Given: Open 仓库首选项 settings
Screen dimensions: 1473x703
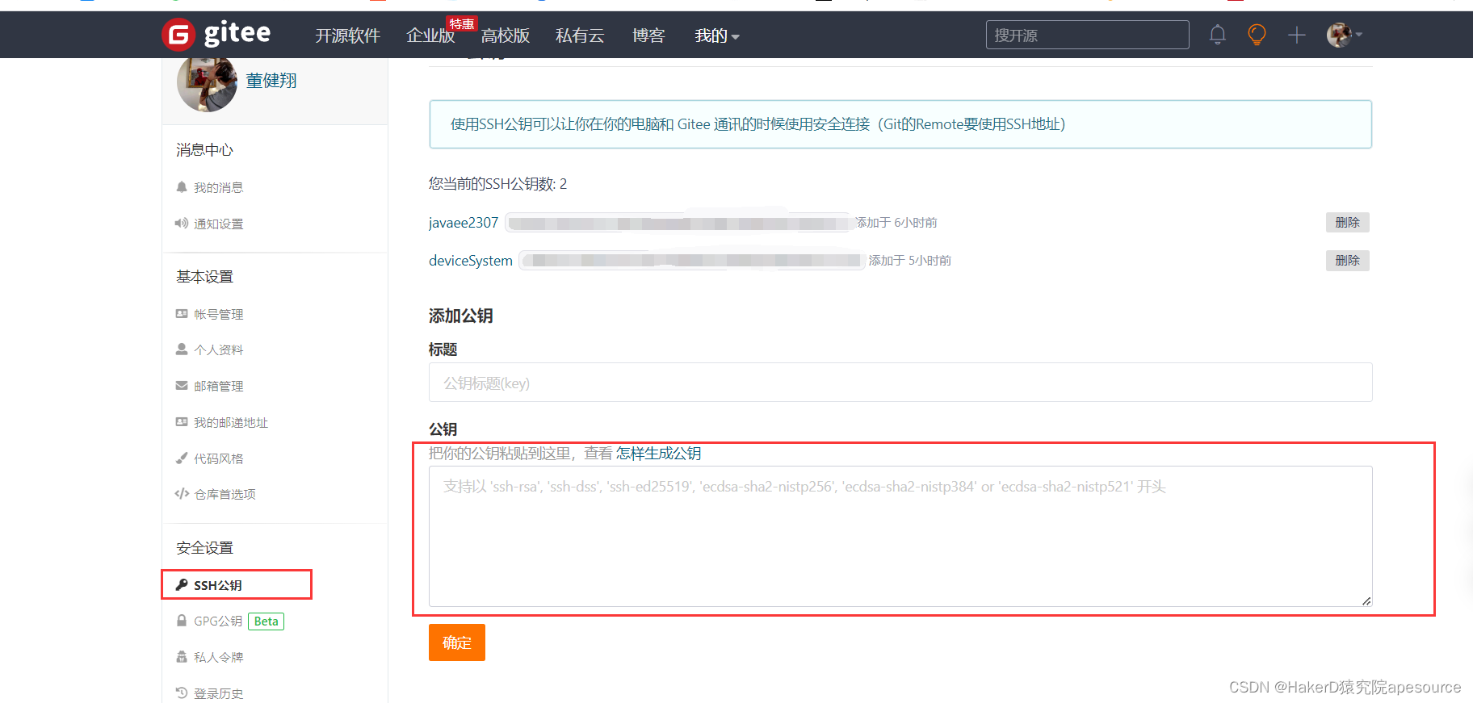Looking at the screenshot, I should pos(225,494).
